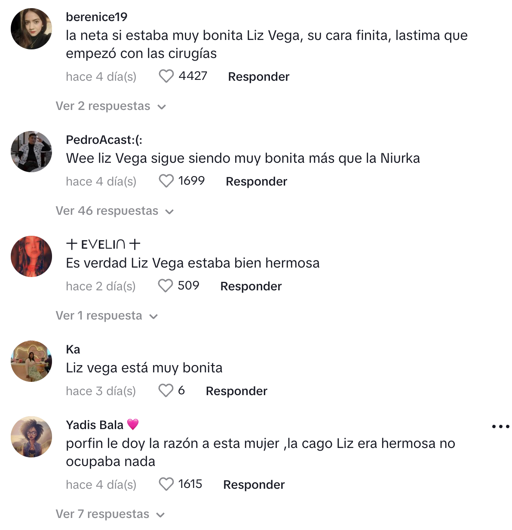Open berenice19's profile picture
The image size is (512, 530).
(x=31, y=29)
